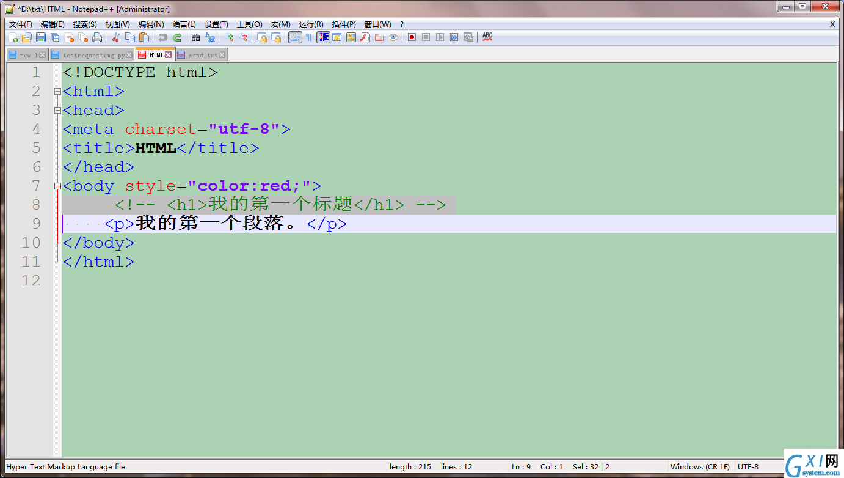The image size is (844, 478).
Task: Create a new file with toolbar icon
Action: click(13, 37)
